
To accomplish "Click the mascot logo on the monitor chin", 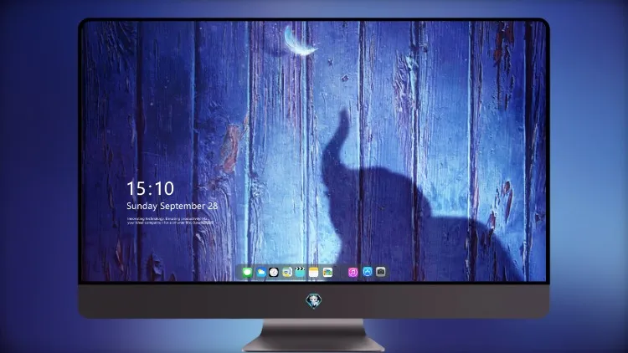I will click(x=314, y=301).
